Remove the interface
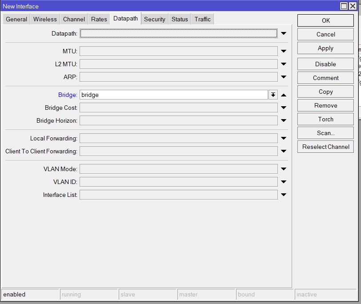The height and width of the screenshot is (304, 361). (x=325, y=105)
